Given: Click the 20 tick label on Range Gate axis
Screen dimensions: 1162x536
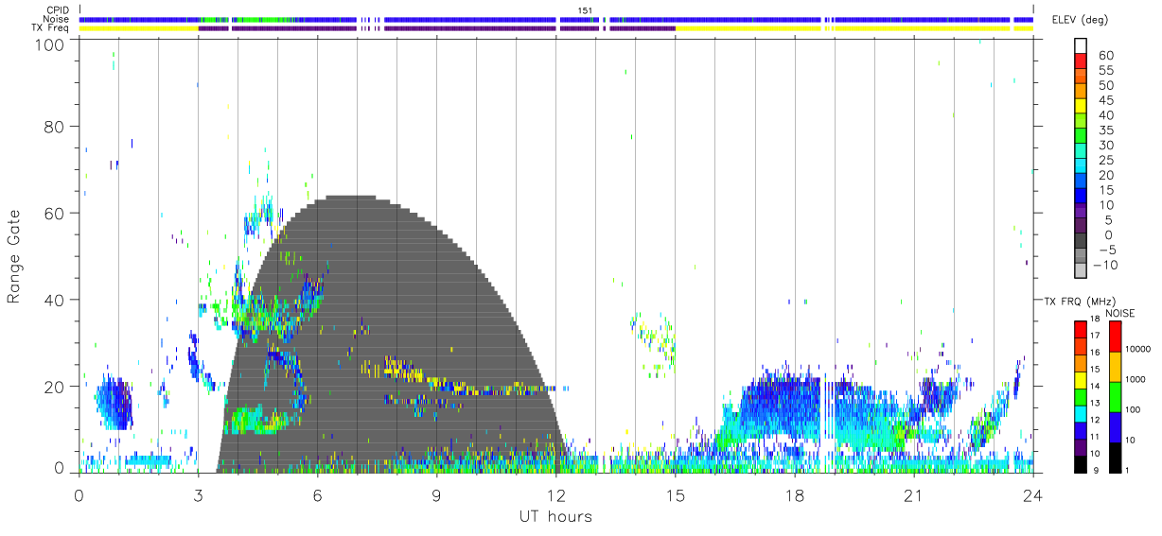Looking at the screenshot, I should [54, 387].
